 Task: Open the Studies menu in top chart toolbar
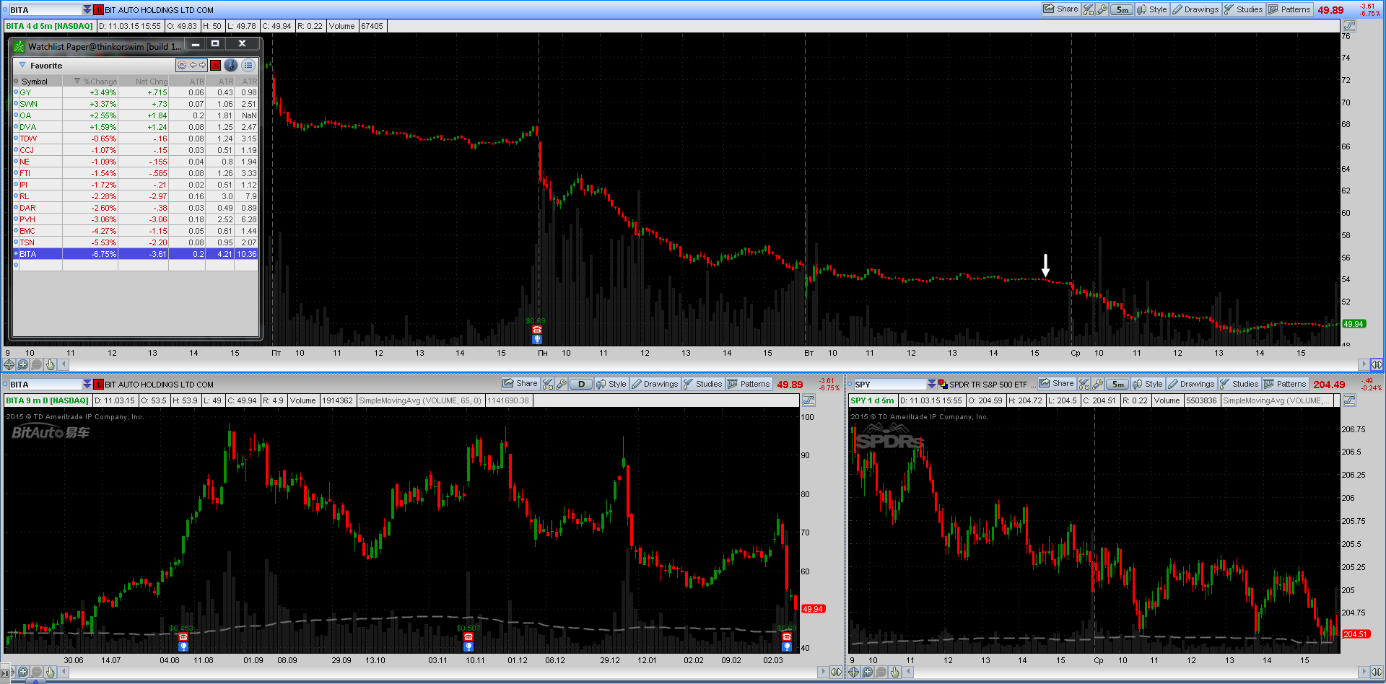point(1243,9)
